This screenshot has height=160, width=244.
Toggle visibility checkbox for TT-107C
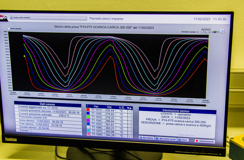click(130, 133)
